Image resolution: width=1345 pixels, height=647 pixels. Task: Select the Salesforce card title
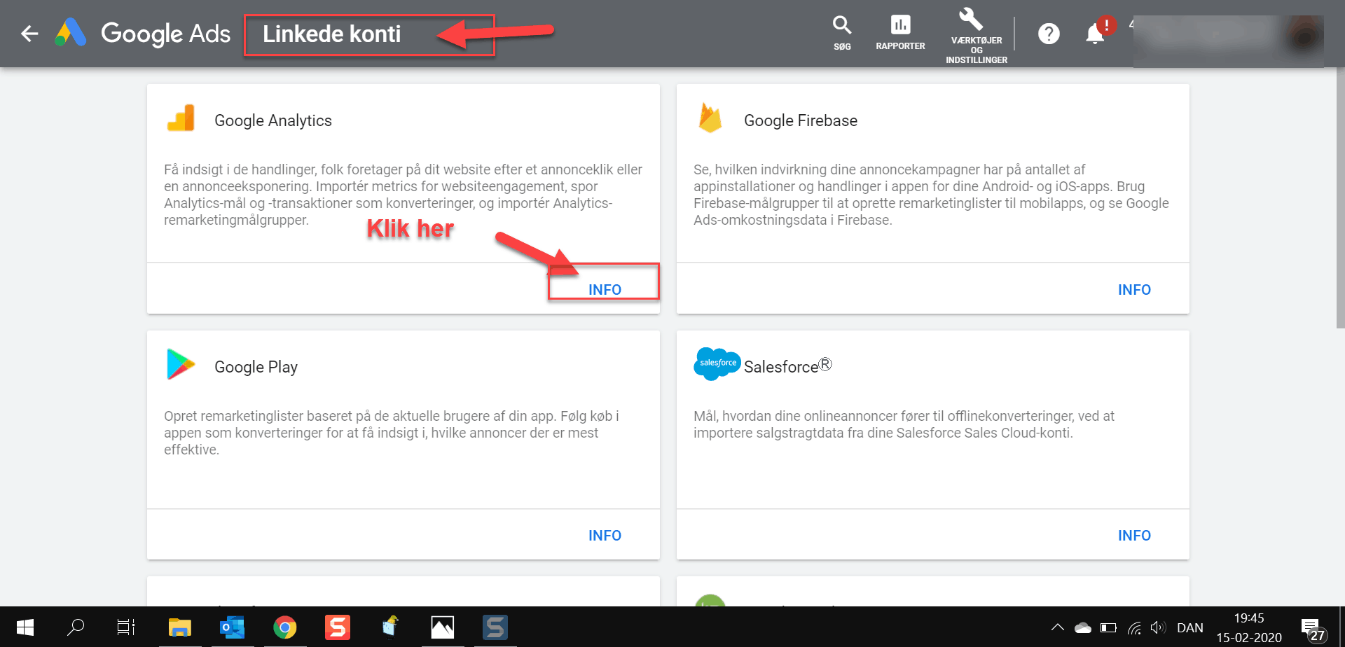788,366
